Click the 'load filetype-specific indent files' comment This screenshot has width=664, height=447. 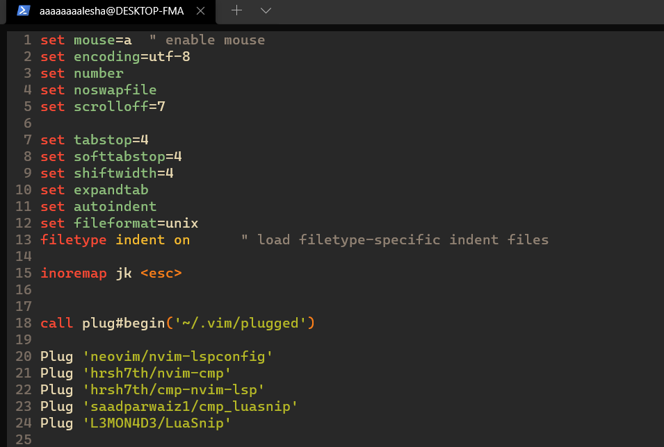coord(403,239)
